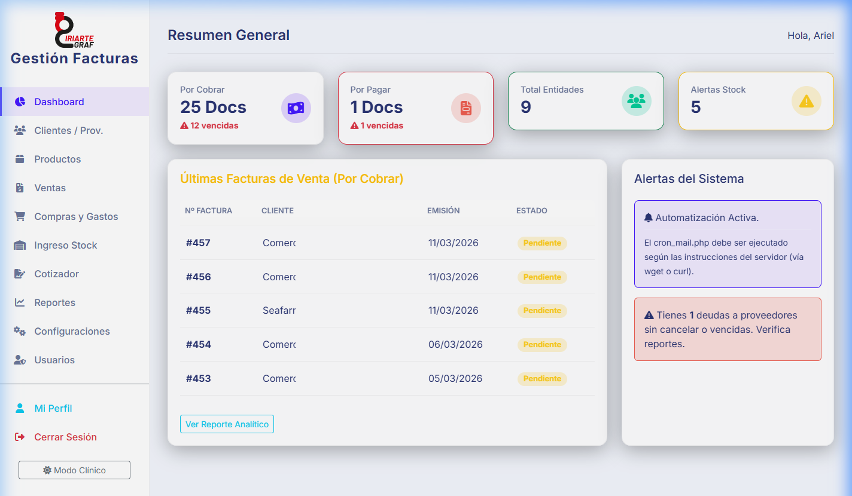Click Pendiente badge of invoice #455

point(542,311)
